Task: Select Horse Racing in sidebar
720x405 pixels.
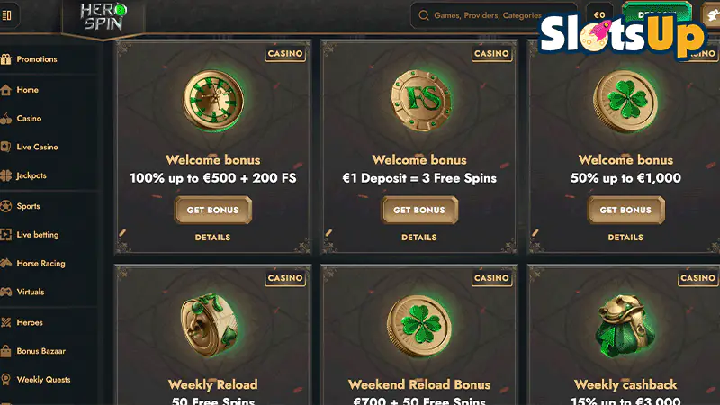Action: coord(40,263)
